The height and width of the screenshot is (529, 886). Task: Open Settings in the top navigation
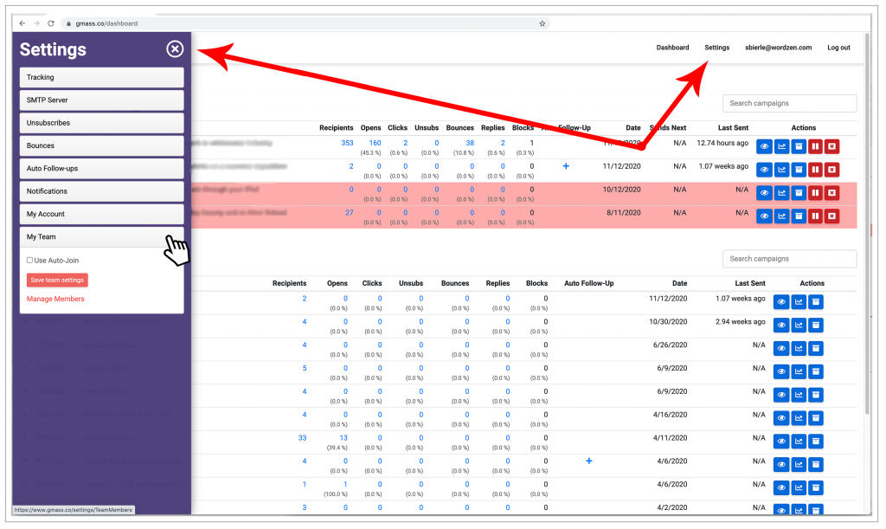click(716, 48)
